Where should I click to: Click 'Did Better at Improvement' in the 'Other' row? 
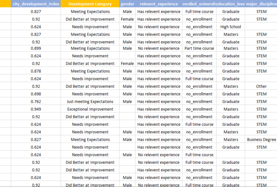pos(90,86)
